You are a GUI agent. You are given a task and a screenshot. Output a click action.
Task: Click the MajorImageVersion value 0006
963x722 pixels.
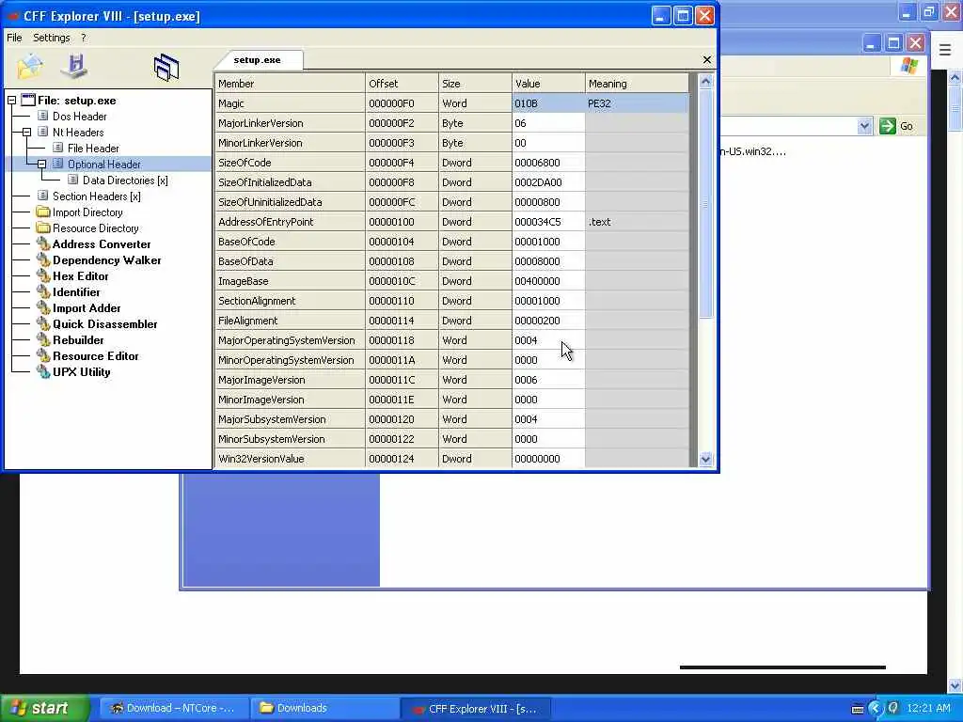tap(548, 380)
